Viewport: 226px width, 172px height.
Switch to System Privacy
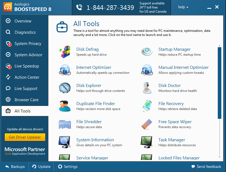[x=25, y=43]
